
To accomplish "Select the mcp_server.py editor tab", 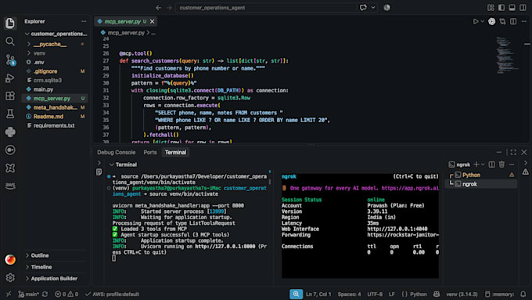I will pos(125,21).
